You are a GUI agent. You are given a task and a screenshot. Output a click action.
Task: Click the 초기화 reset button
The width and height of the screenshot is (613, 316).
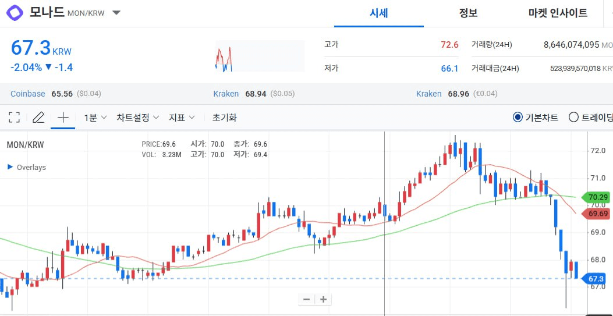tap(225, 118)
